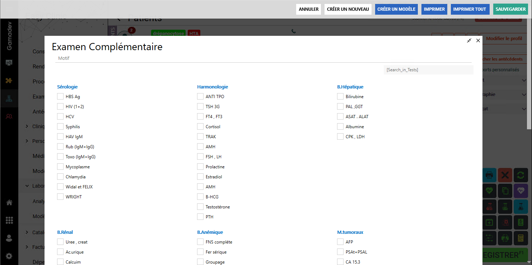The width and height of the screenshot is (532, 265).
Task: Click the IMPRIMER TOUT button
Action: tap(470, 9)
